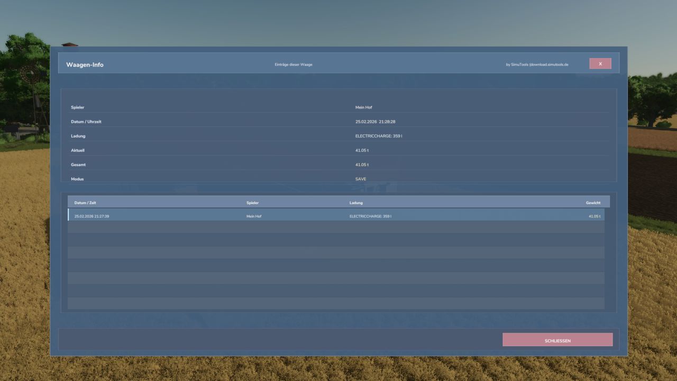The height and width of the screenshot is (381, 677).
Task: Click the Aktuell weight value 41.05 t
Action: click(363, 150)
